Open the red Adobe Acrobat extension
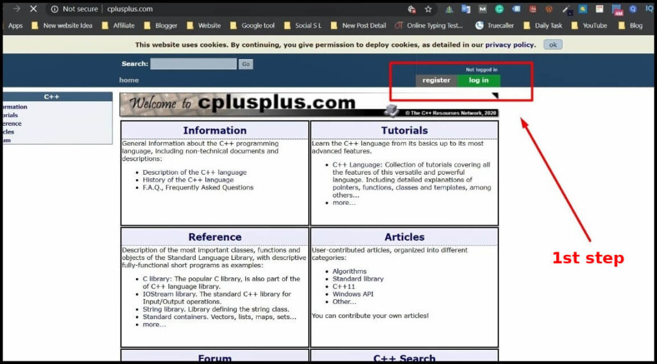Image resolution: width=657 pixels, height=364 pixels. pyautogui.click(x=533, y=9)
